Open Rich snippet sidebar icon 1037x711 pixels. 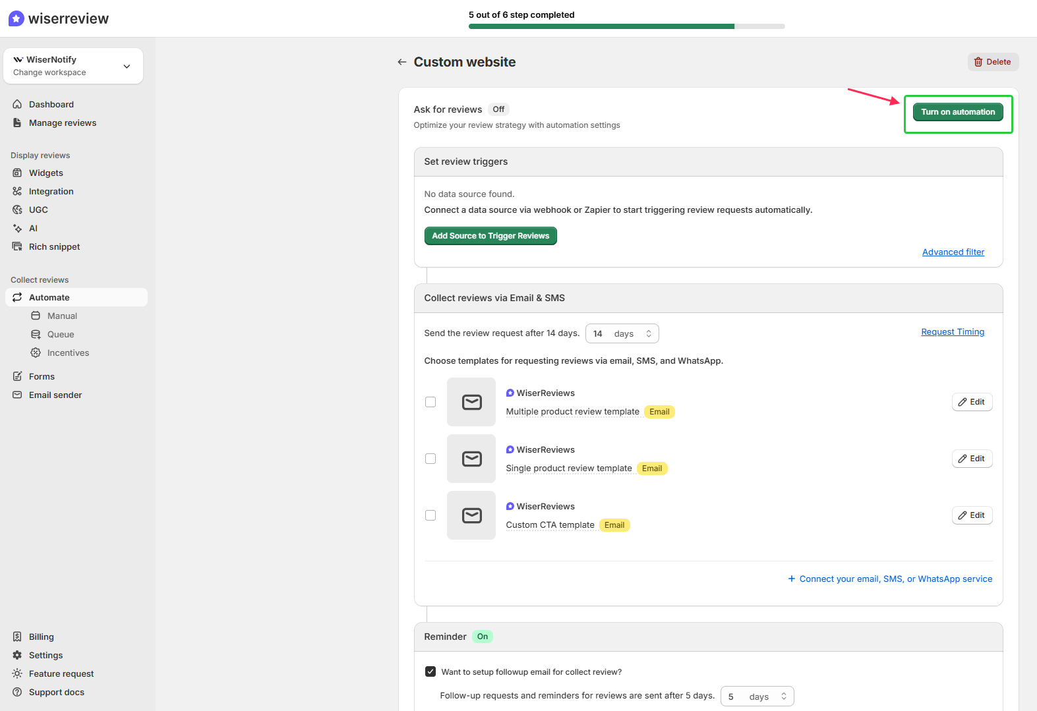[x=18, y=246]
